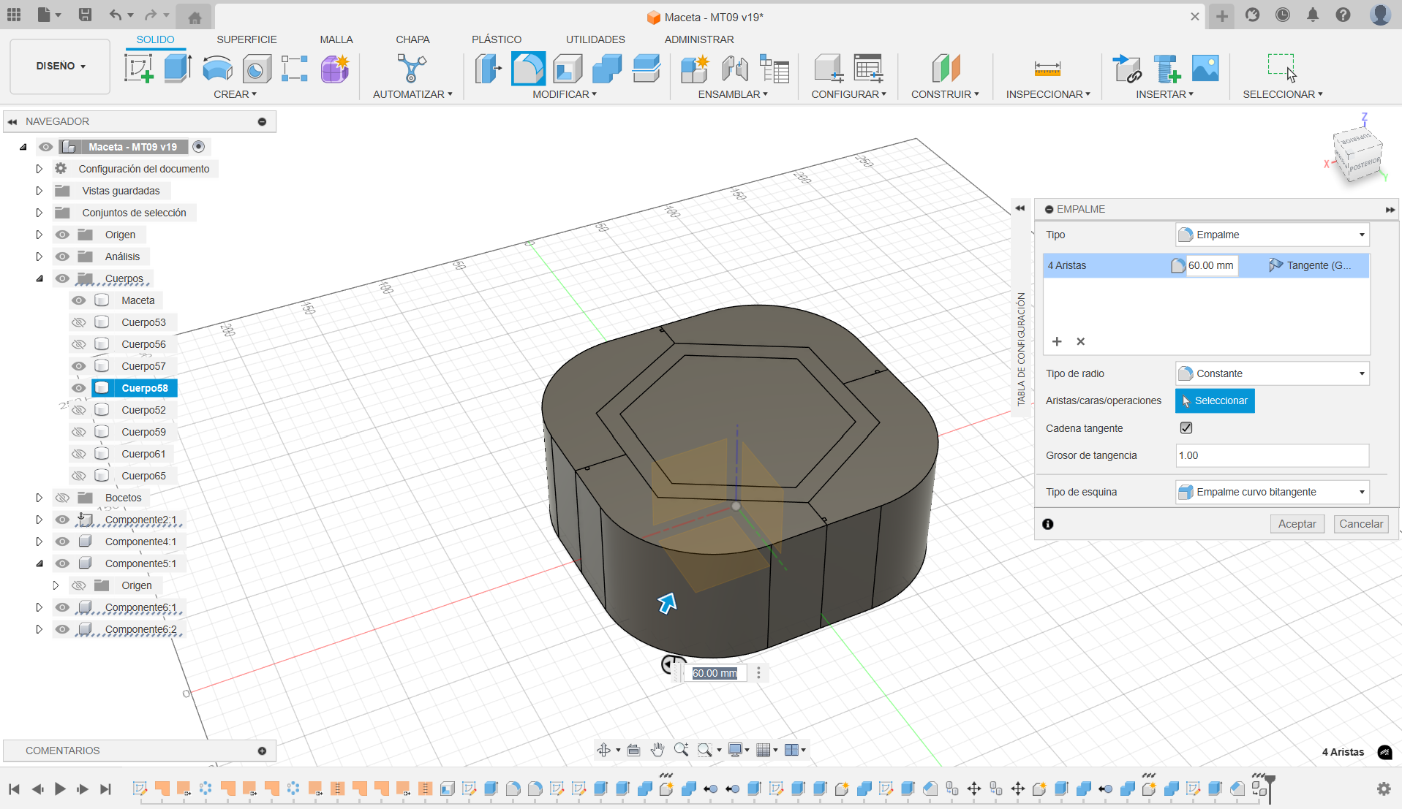Click the Fillet tool icon
This screenshot has width=1402, height=809.
point(528,69)
